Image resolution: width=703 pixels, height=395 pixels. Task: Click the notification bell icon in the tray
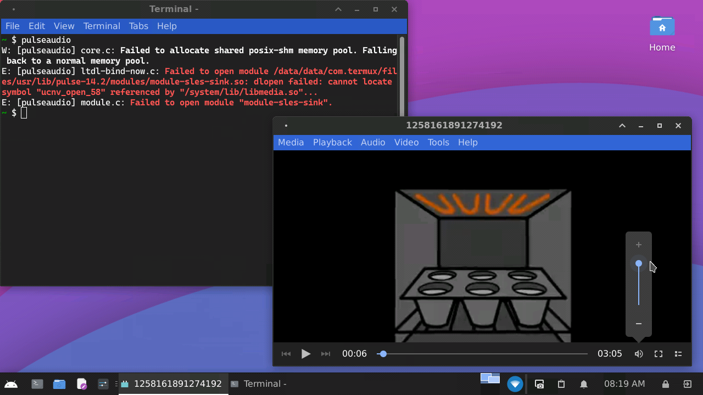click(x=583, y=383)
